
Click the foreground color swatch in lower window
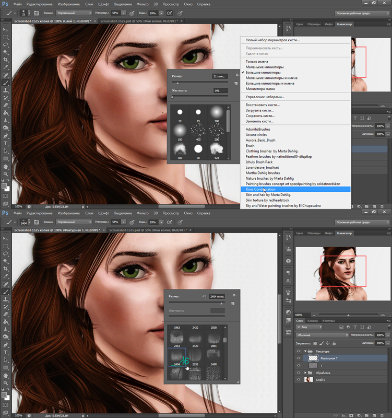(x=4, y=395)
